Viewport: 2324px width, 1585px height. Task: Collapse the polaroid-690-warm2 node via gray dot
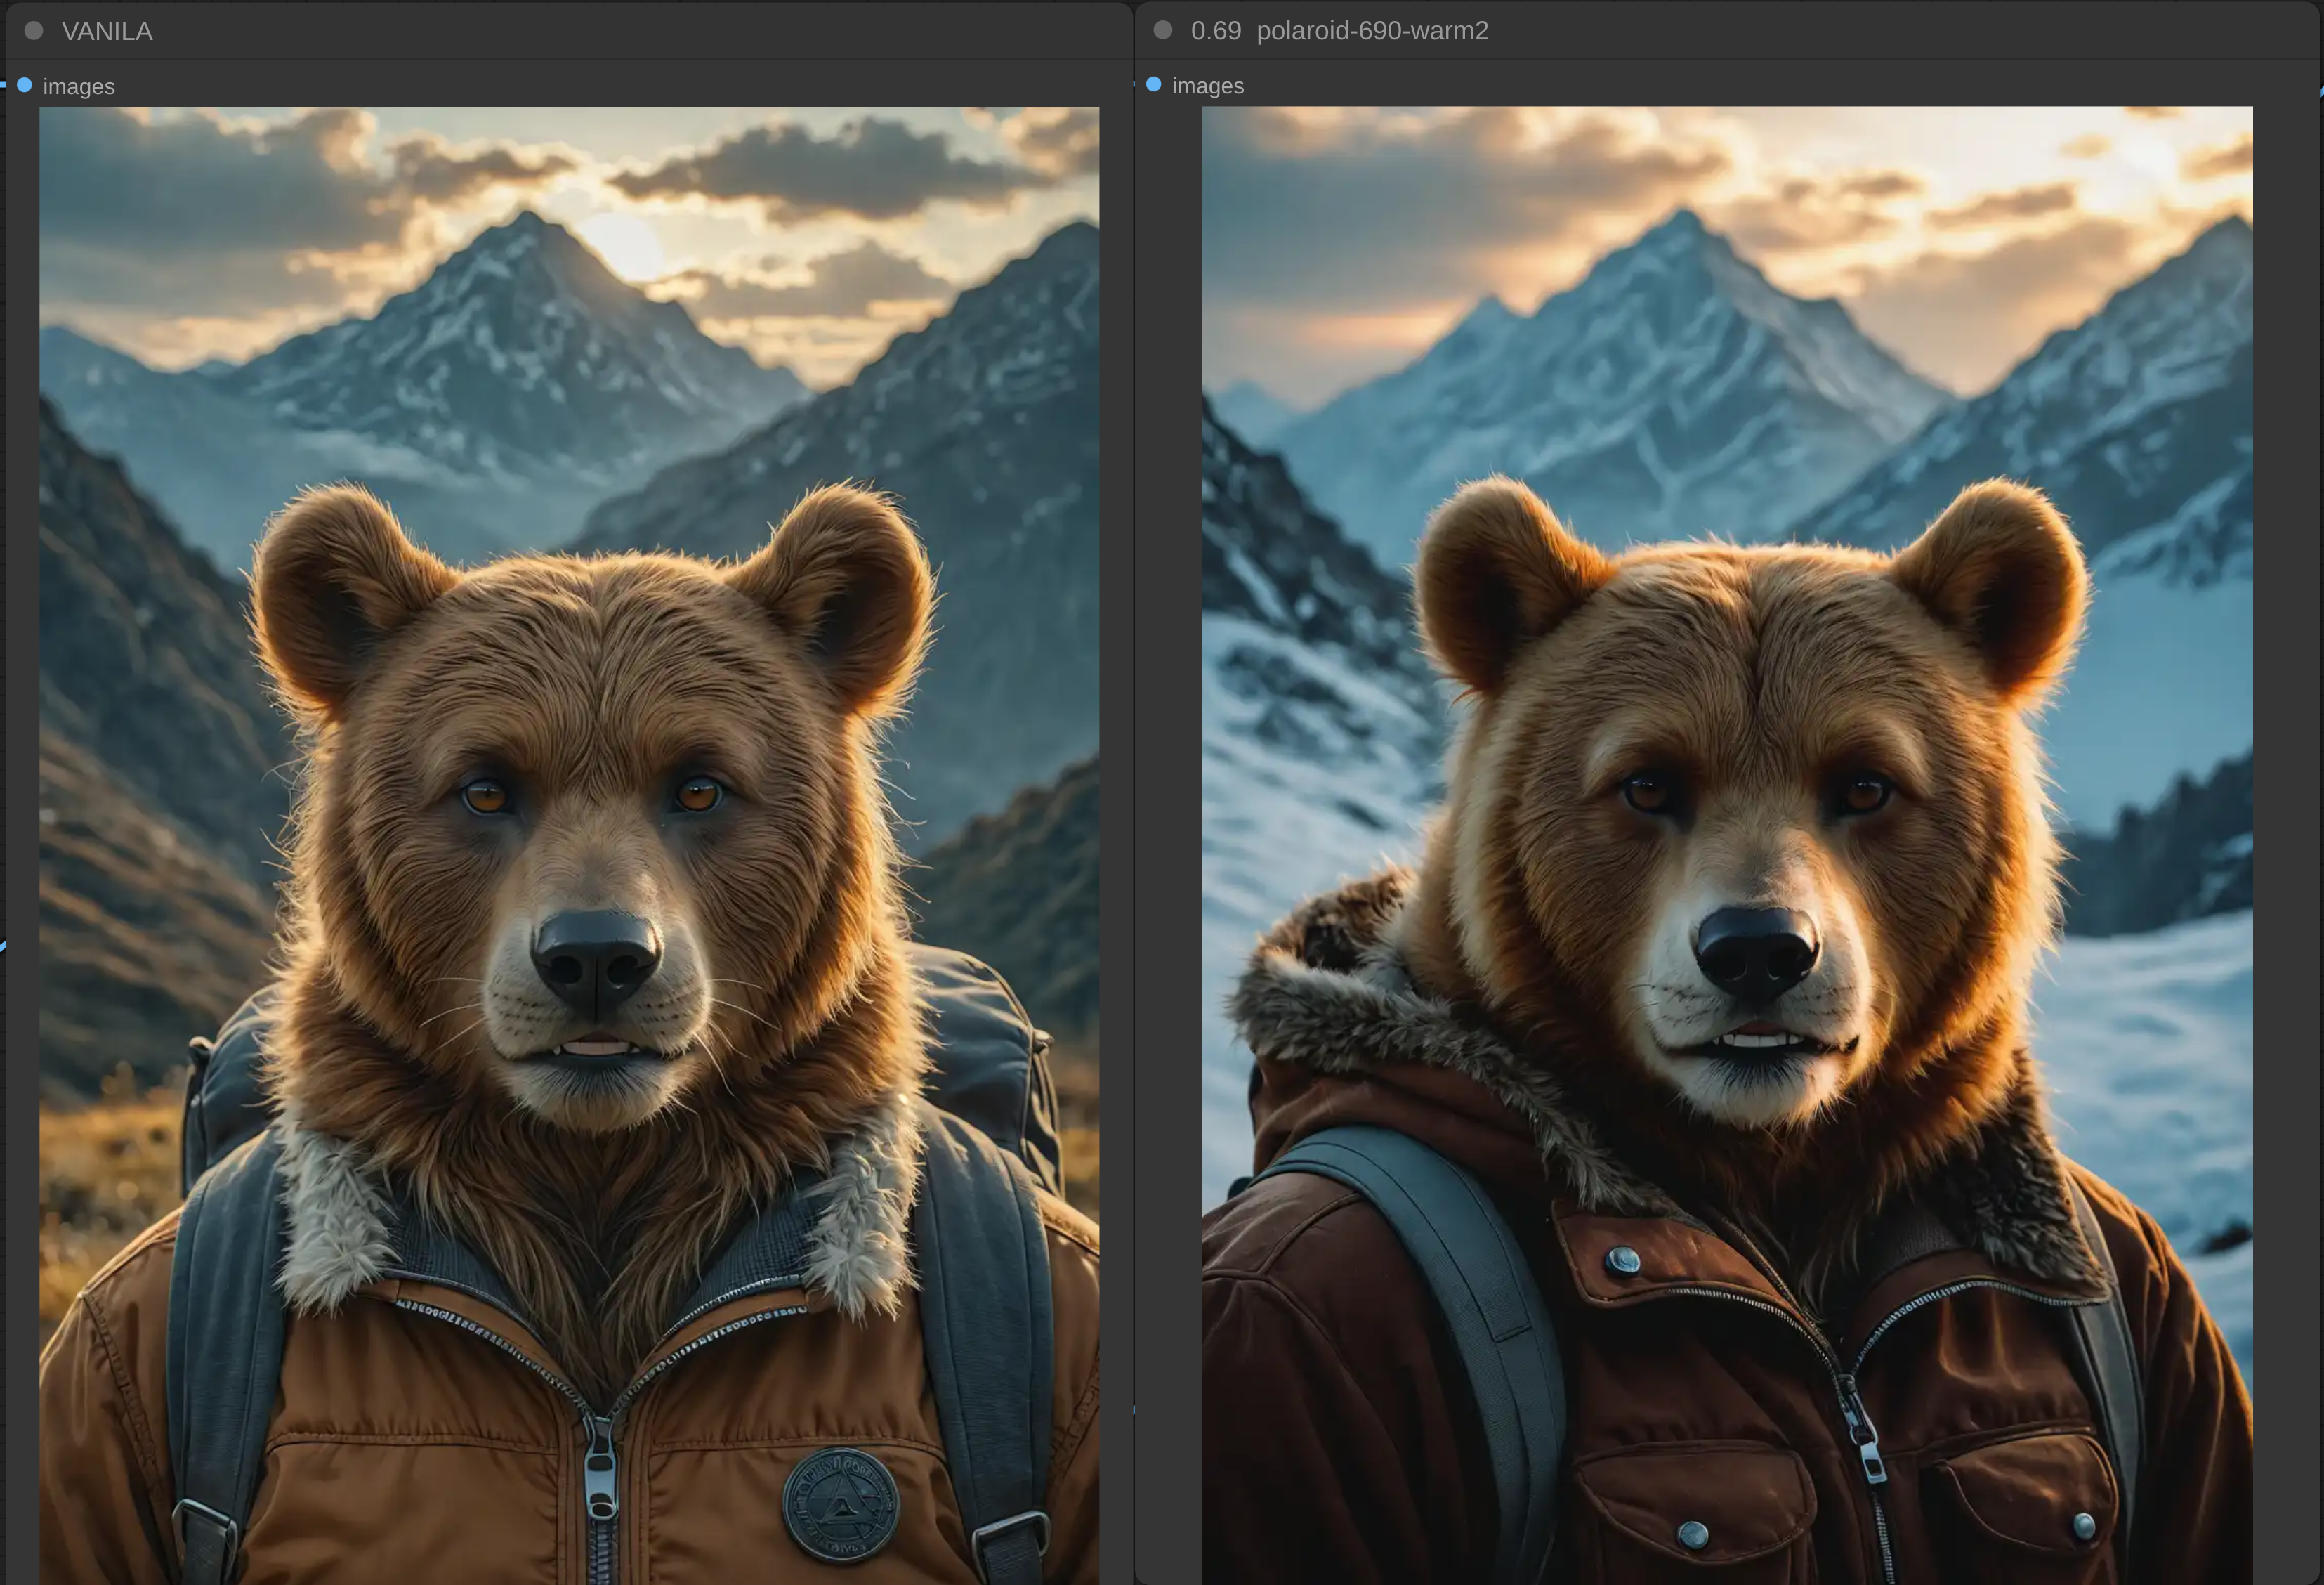click(1163, 30)
